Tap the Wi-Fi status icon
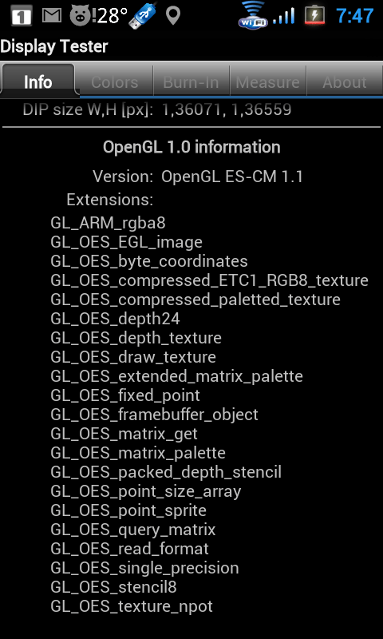The width and height of the screenshot is (383, 639). [x=253, y=14]
